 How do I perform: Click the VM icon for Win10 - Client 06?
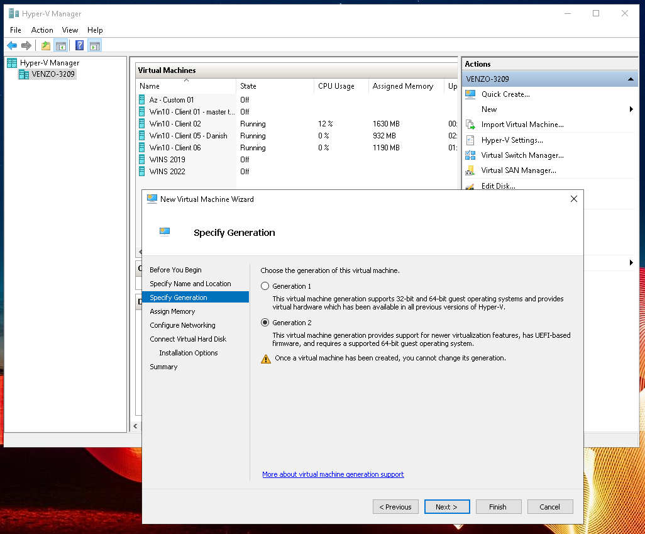[x=142, y=147]
